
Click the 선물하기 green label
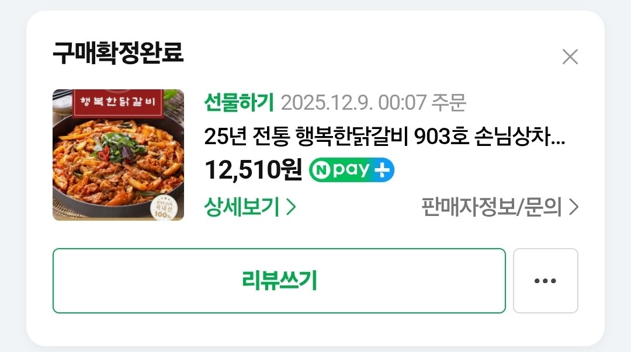[239, 102]
